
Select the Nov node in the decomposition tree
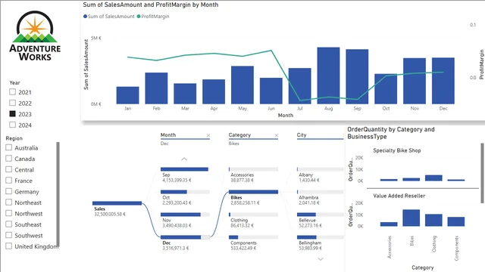point(185,215)
